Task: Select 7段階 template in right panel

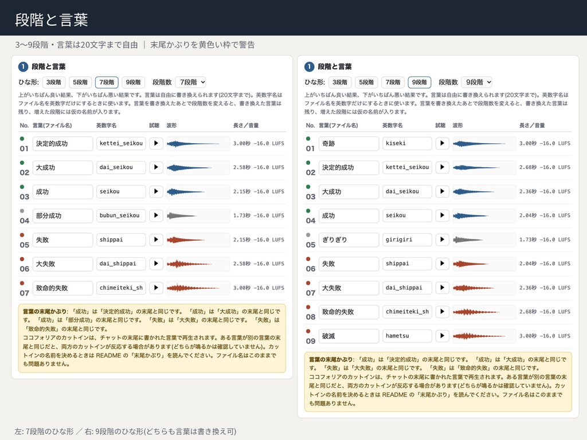Action: click(x=393, y=82)
